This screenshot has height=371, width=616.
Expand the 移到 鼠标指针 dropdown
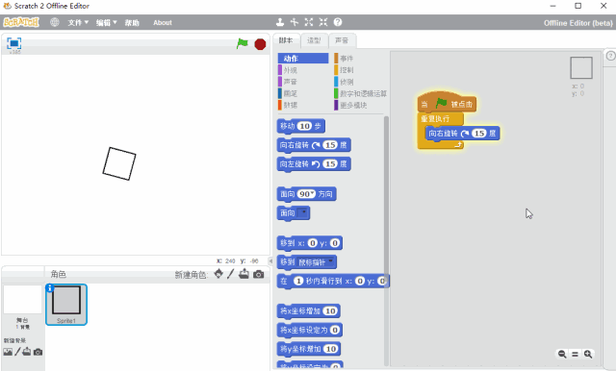point(331,261)
